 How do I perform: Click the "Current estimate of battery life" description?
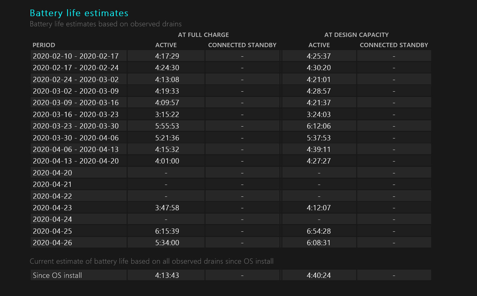pos(152,261)
